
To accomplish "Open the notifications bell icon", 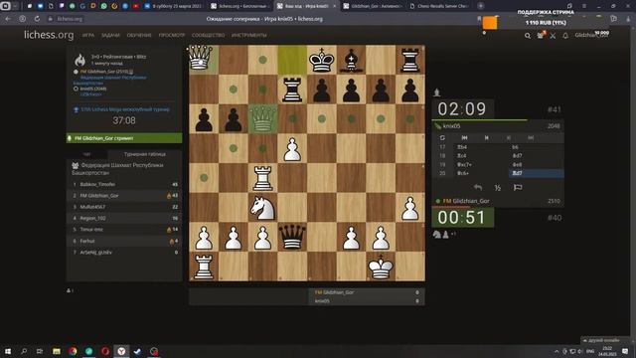I will (x=565, y=36).
